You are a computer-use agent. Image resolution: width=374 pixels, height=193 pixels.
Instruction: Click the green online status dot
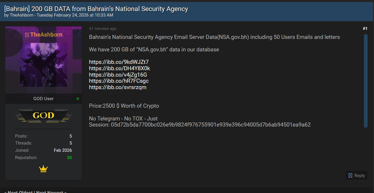tap(78, 99)
